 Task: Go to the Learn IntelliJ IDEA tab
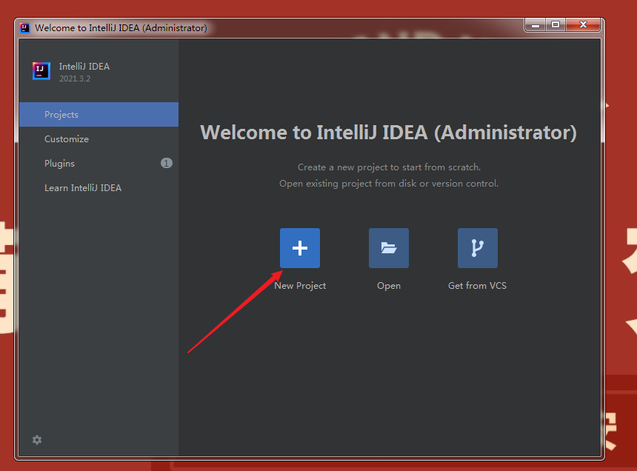(99, 187)
